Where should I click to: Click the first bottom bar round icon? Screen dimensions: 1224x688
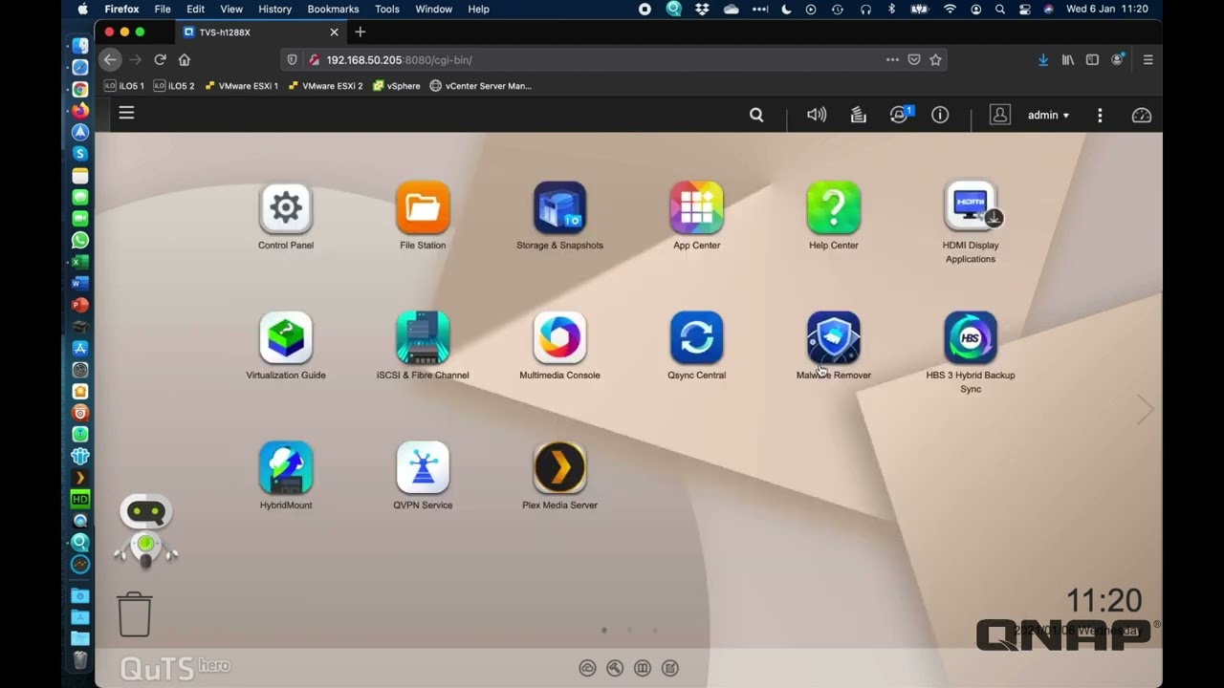(587, 668)
